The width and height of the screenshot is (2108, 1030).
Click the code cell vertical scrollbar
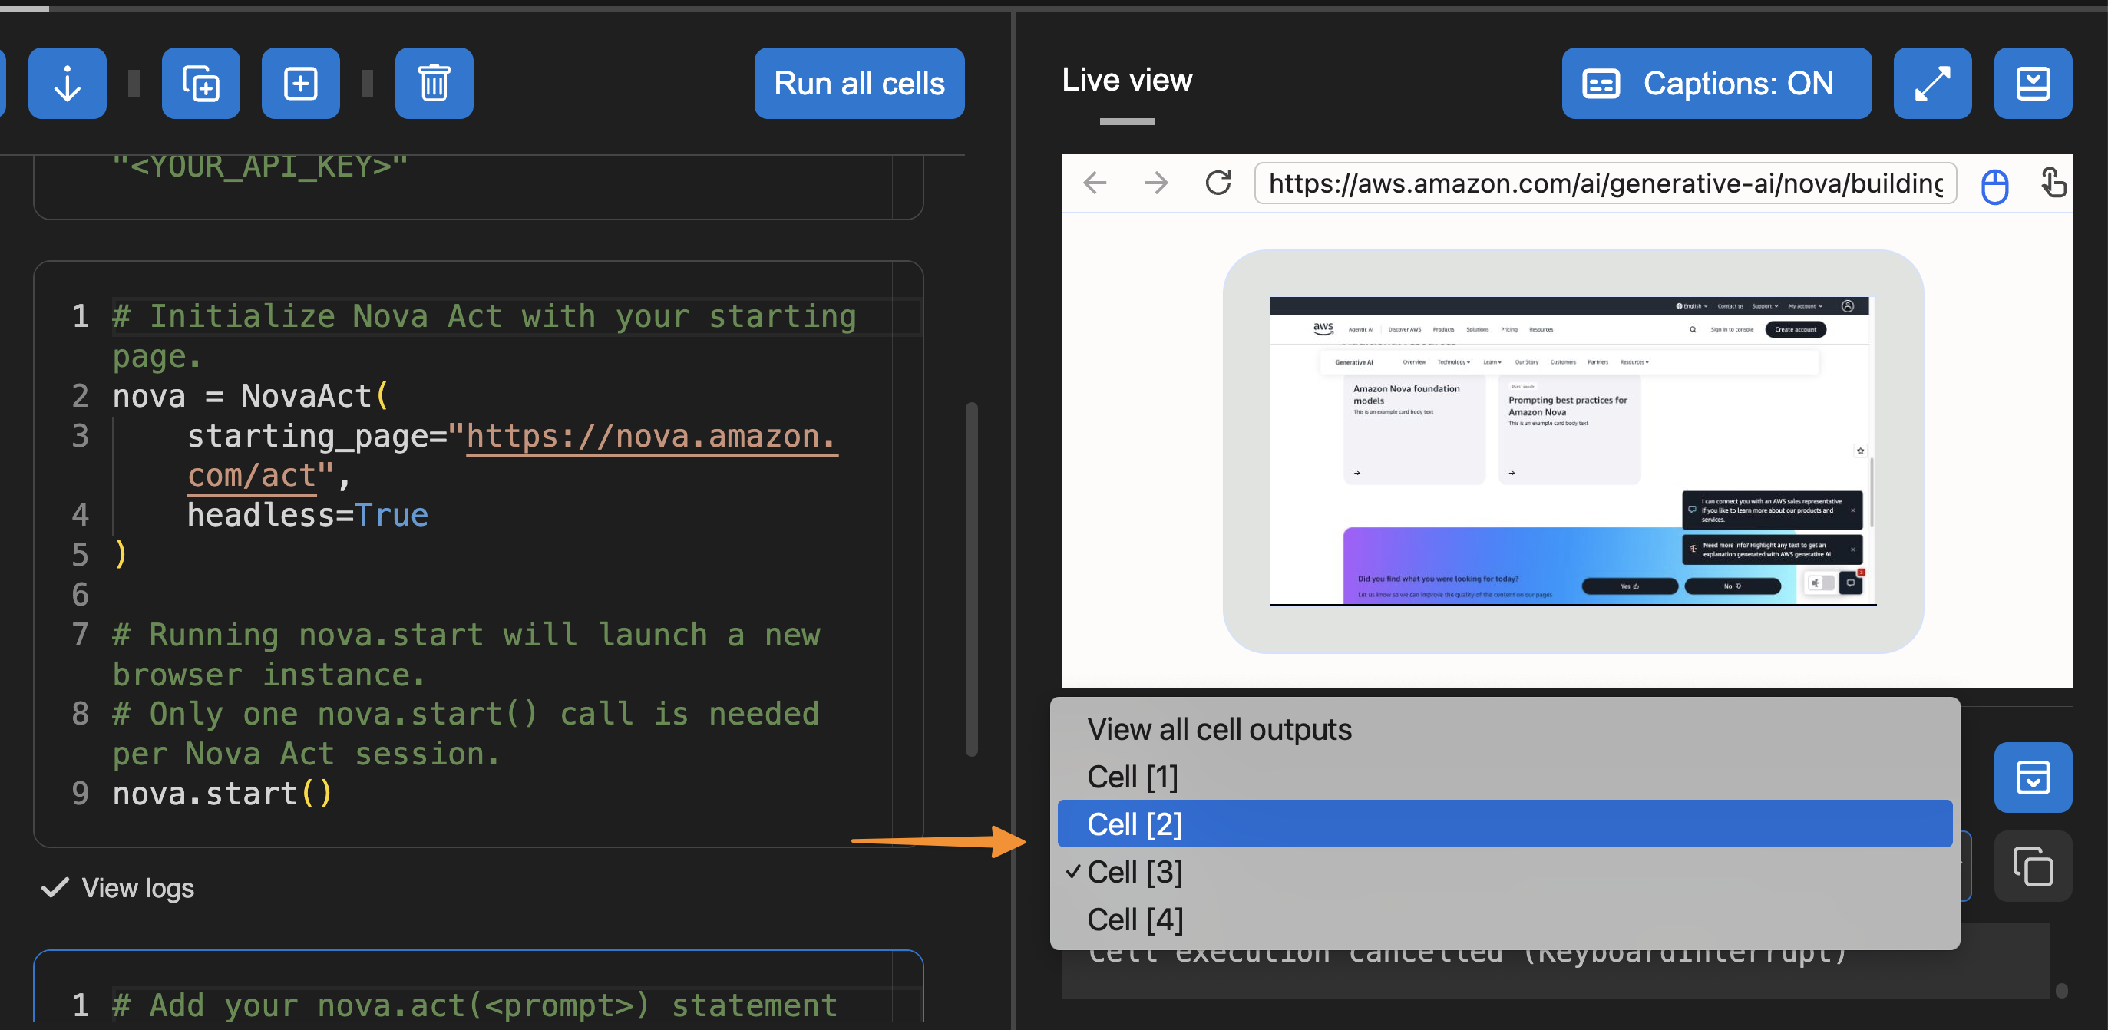[x=971, y=579]
